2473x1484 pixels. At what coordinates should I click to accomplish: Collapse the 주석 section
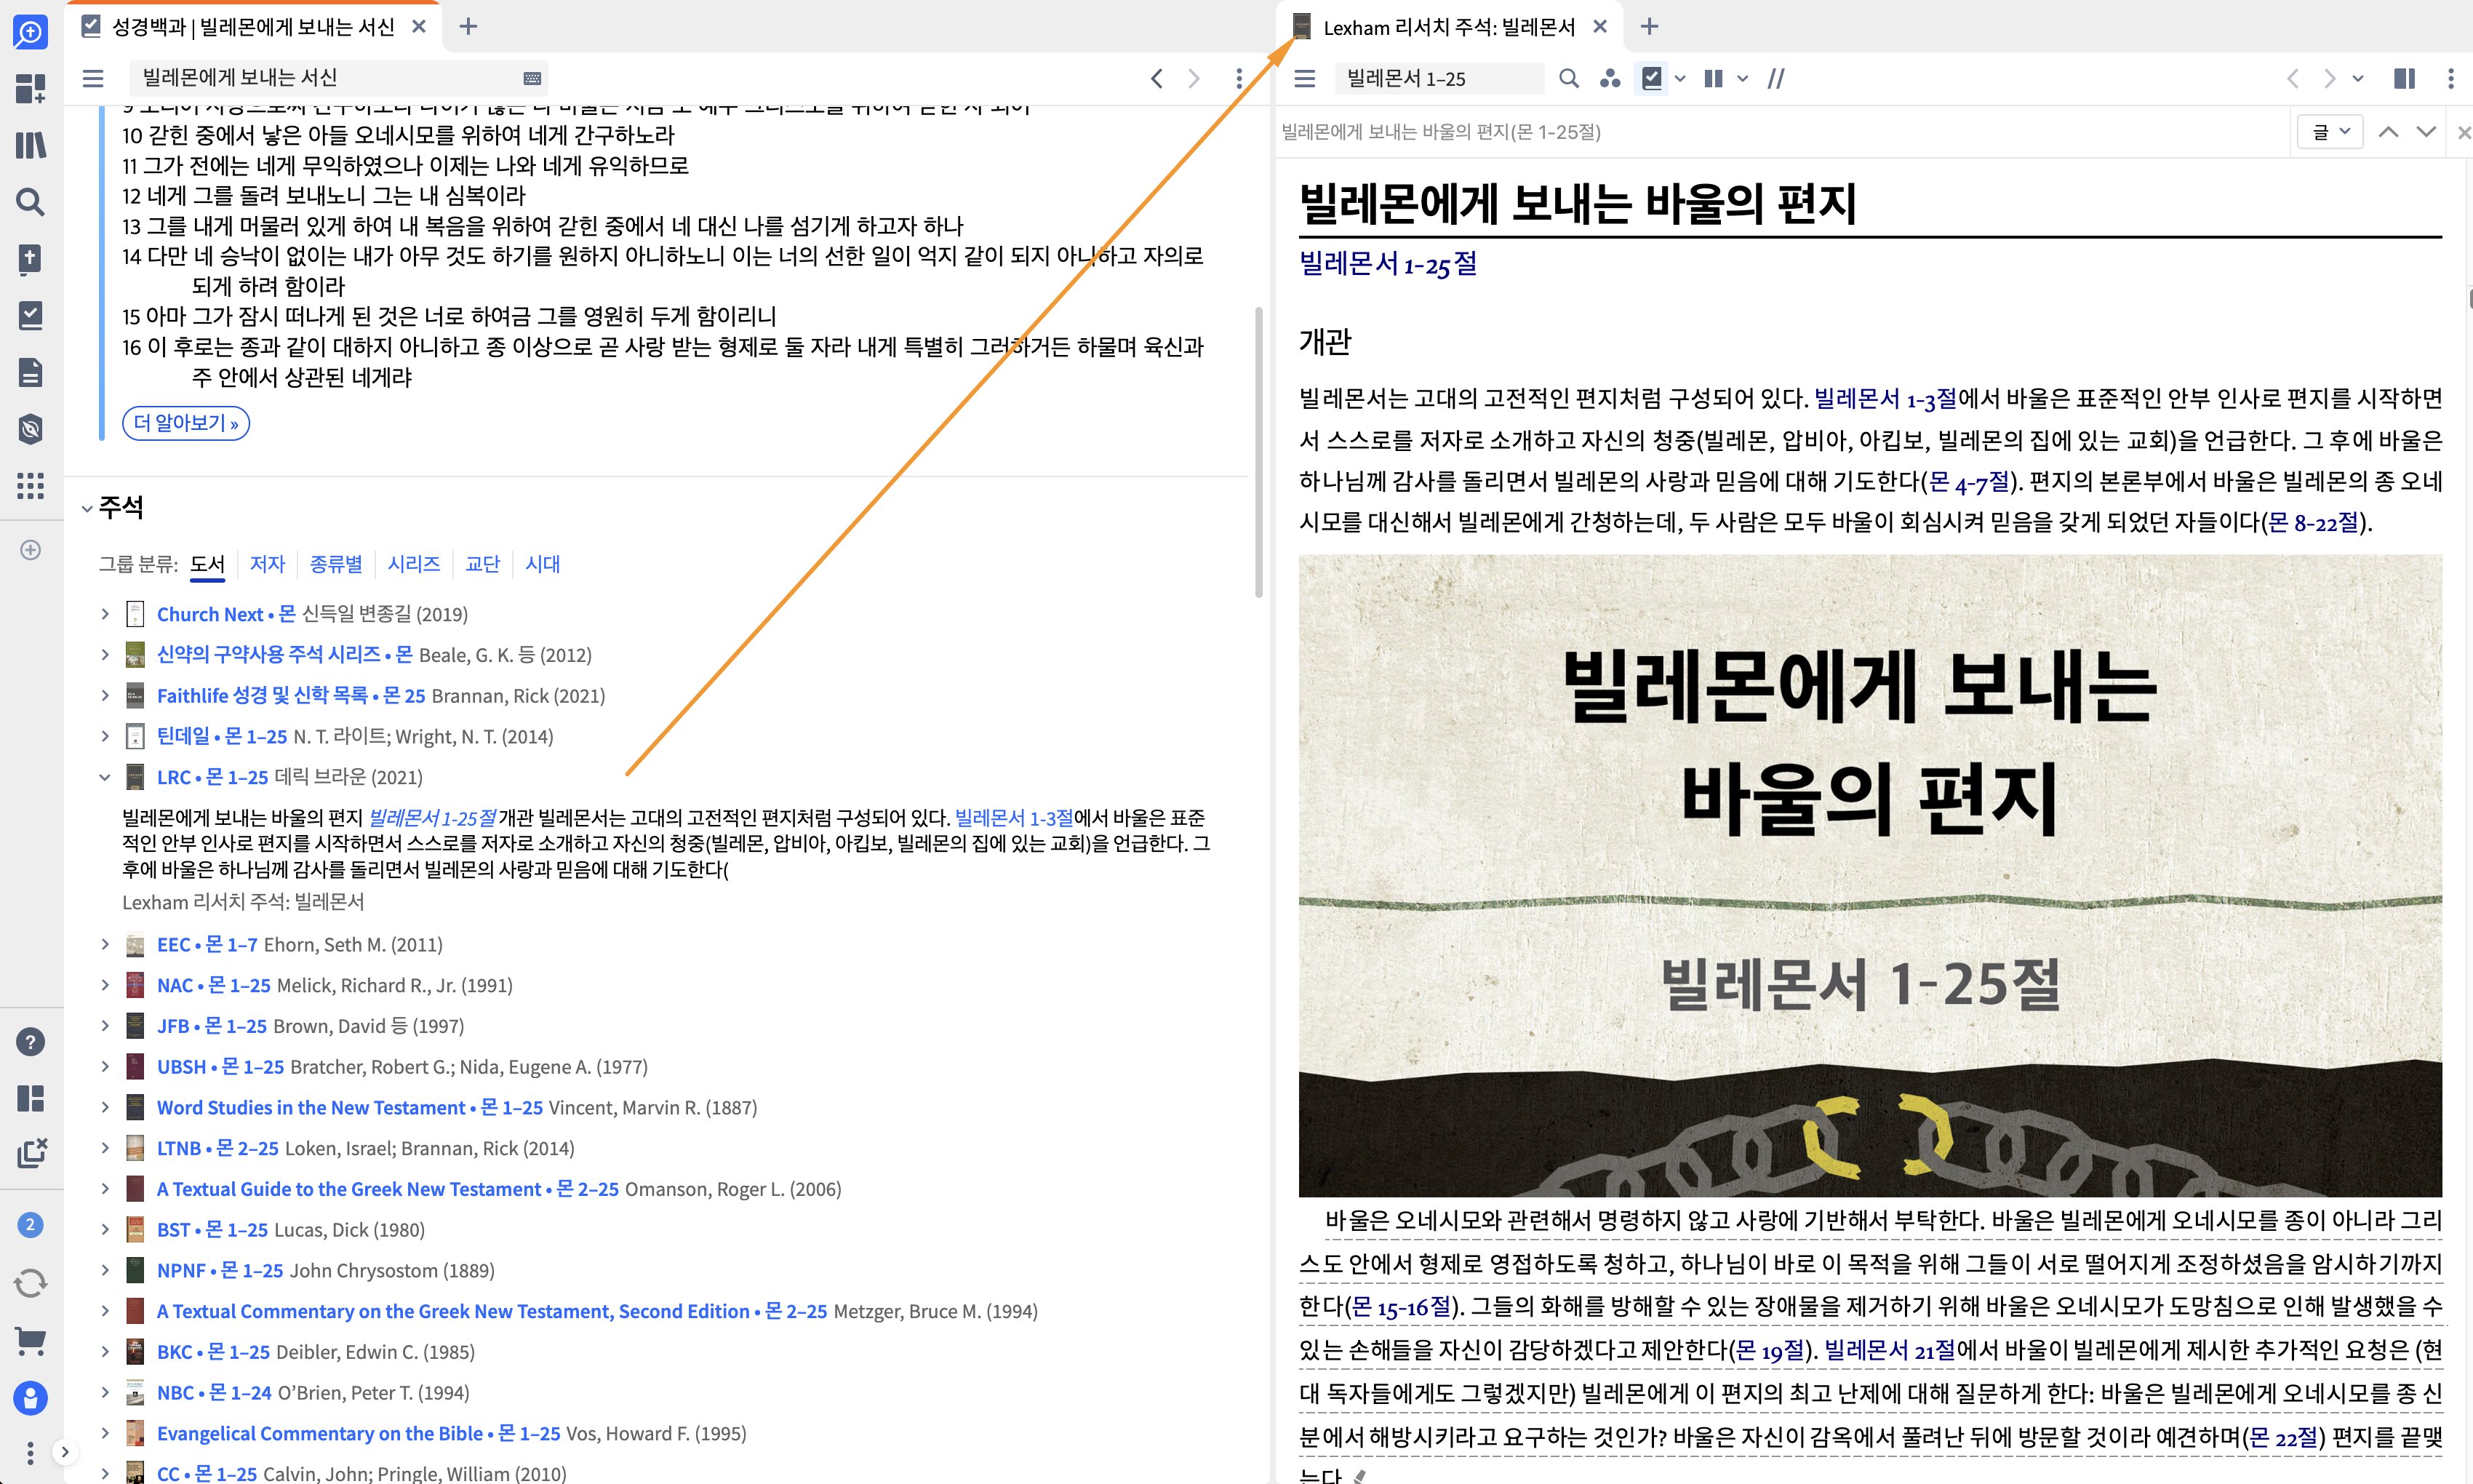87,509
